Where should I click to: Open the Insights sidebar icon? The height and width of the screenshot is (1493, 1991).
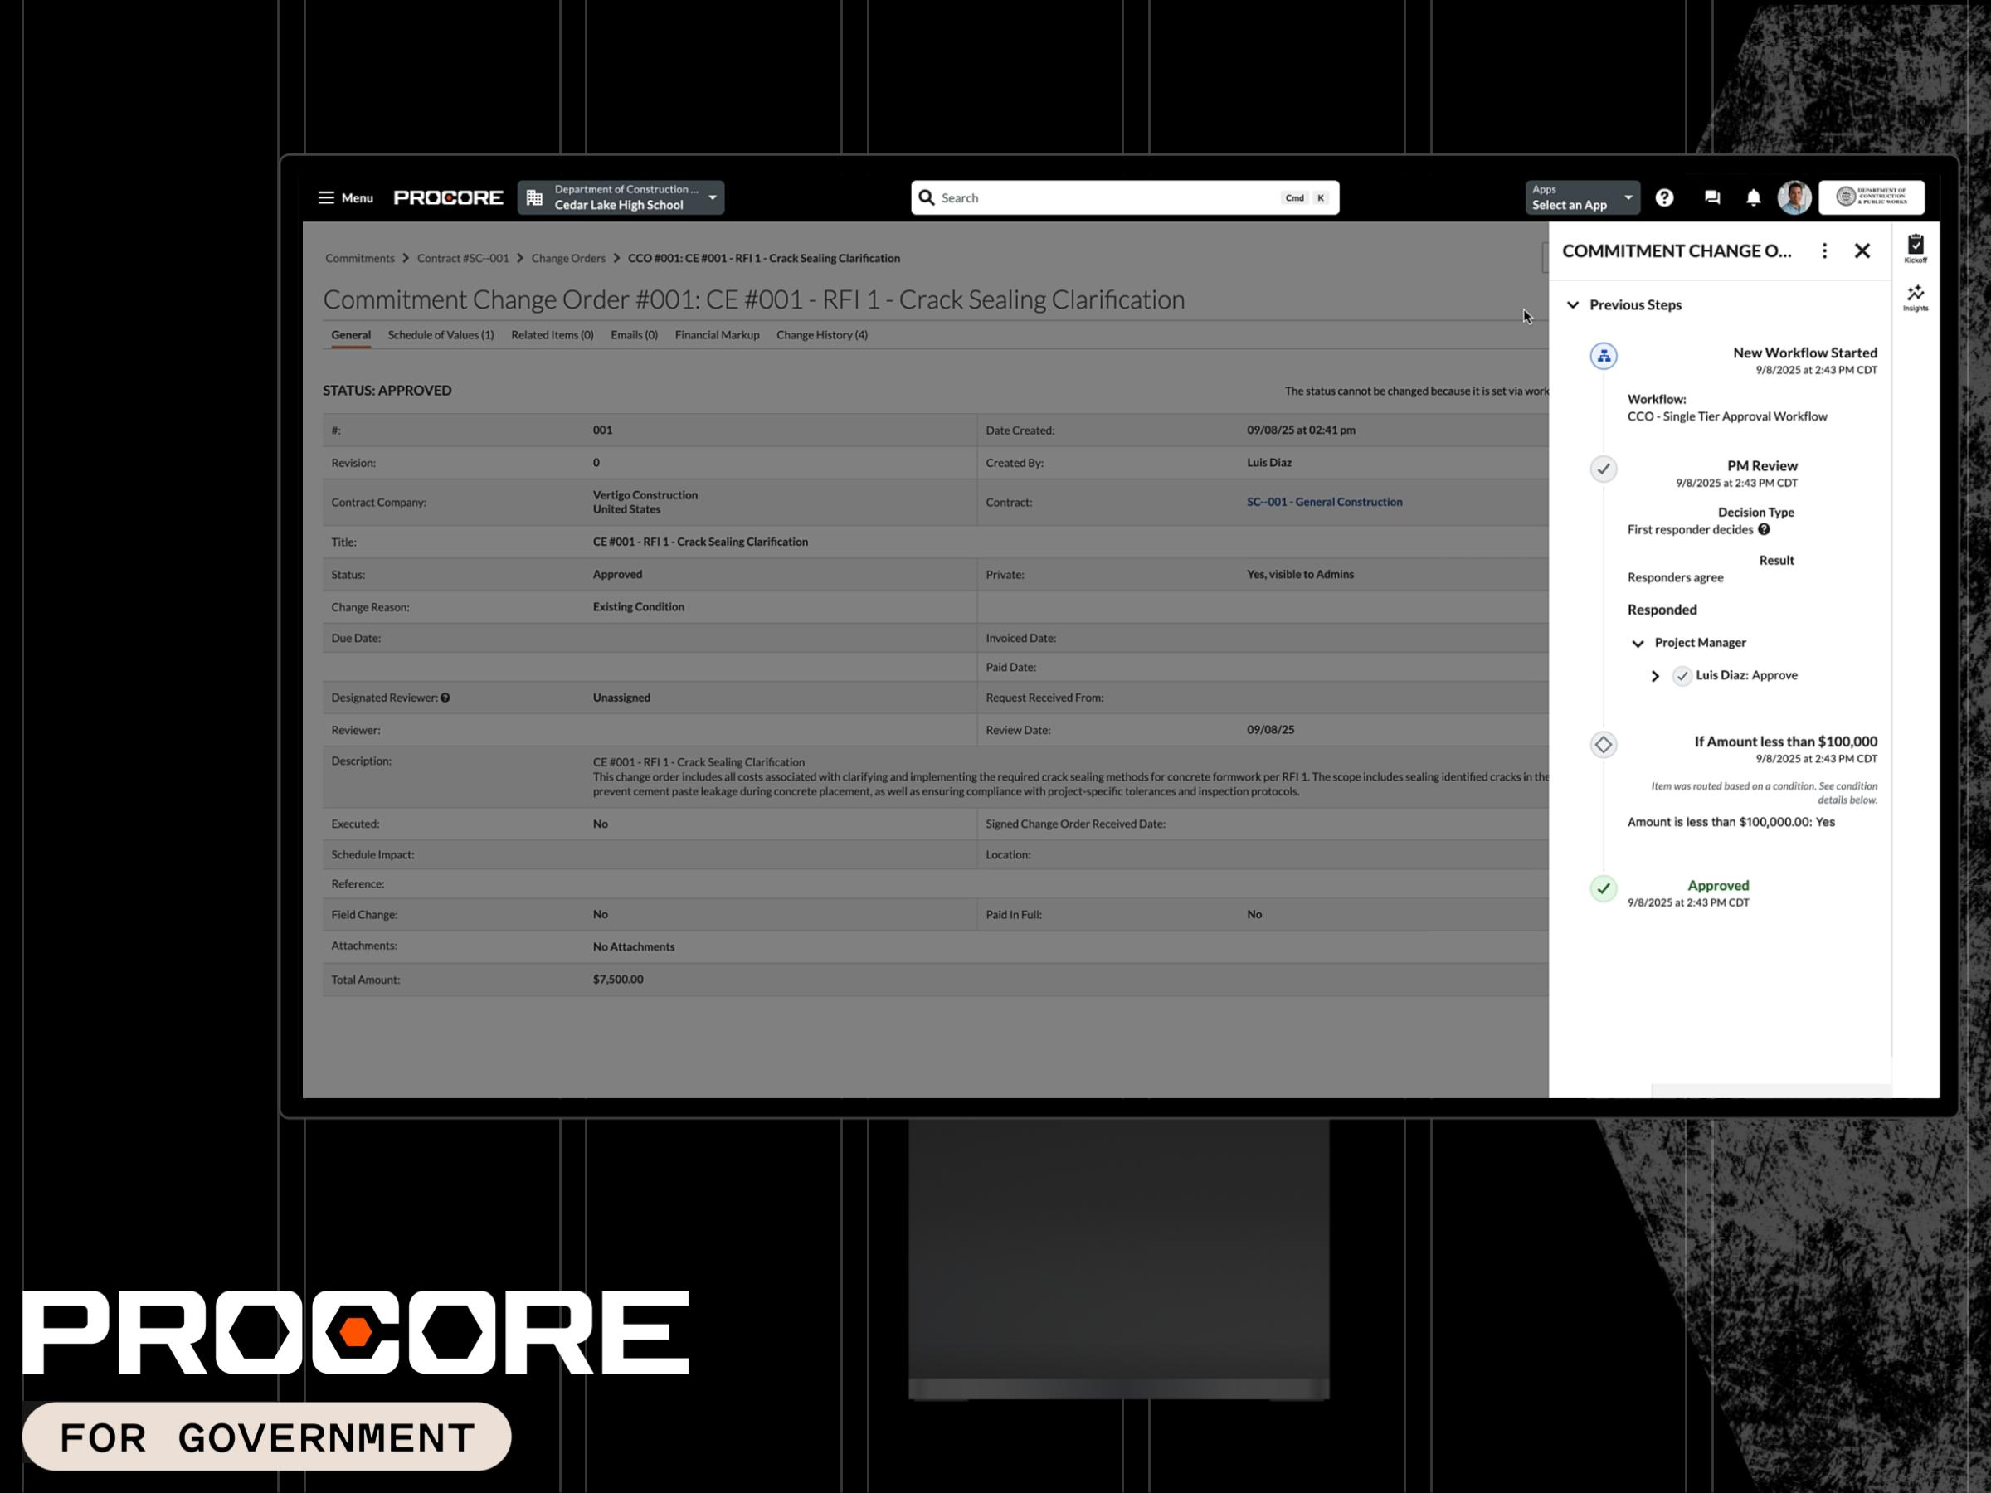1916,298
